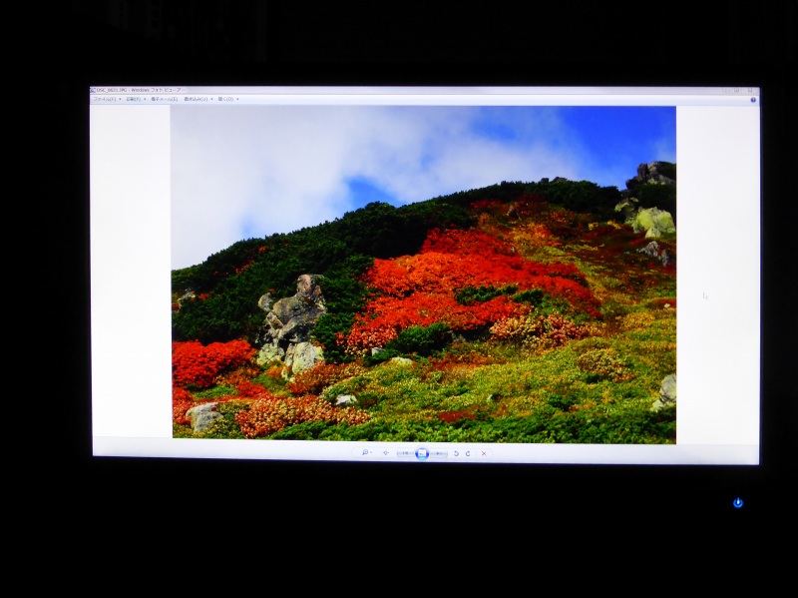The height and width of the screenshot is (598, 798).
Task: Click the 電子メール(E) button
Action: [x=164, y=99]
